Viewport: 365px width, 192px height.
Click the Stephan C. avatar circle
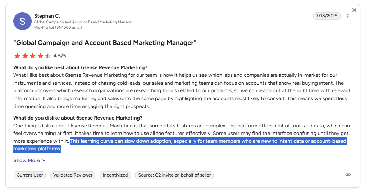(22, 21)
